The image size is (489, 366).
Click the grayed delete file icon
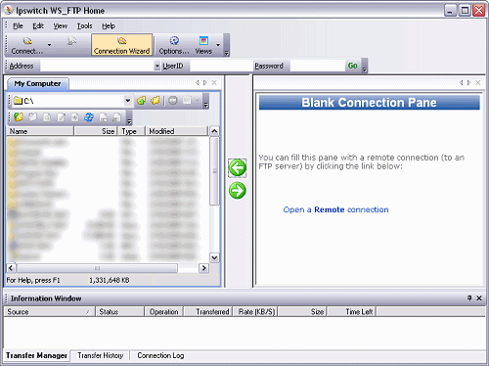click(x=117, y=117)
